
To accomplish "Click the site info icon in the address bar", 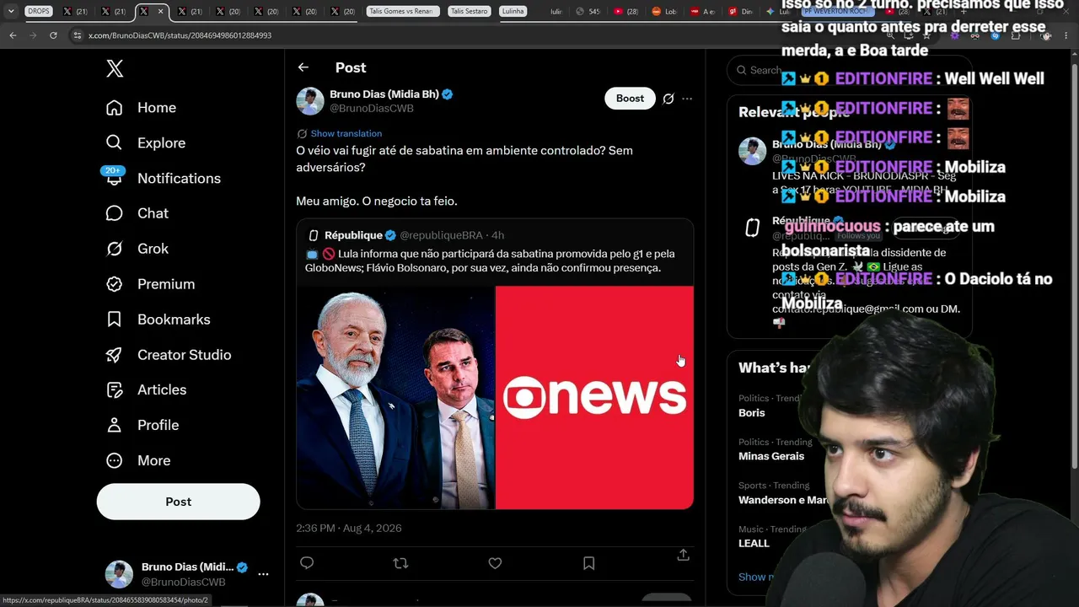I will click(78, 35).
